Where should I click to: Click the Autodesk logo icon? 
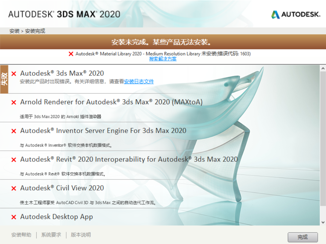pos(275,15)
